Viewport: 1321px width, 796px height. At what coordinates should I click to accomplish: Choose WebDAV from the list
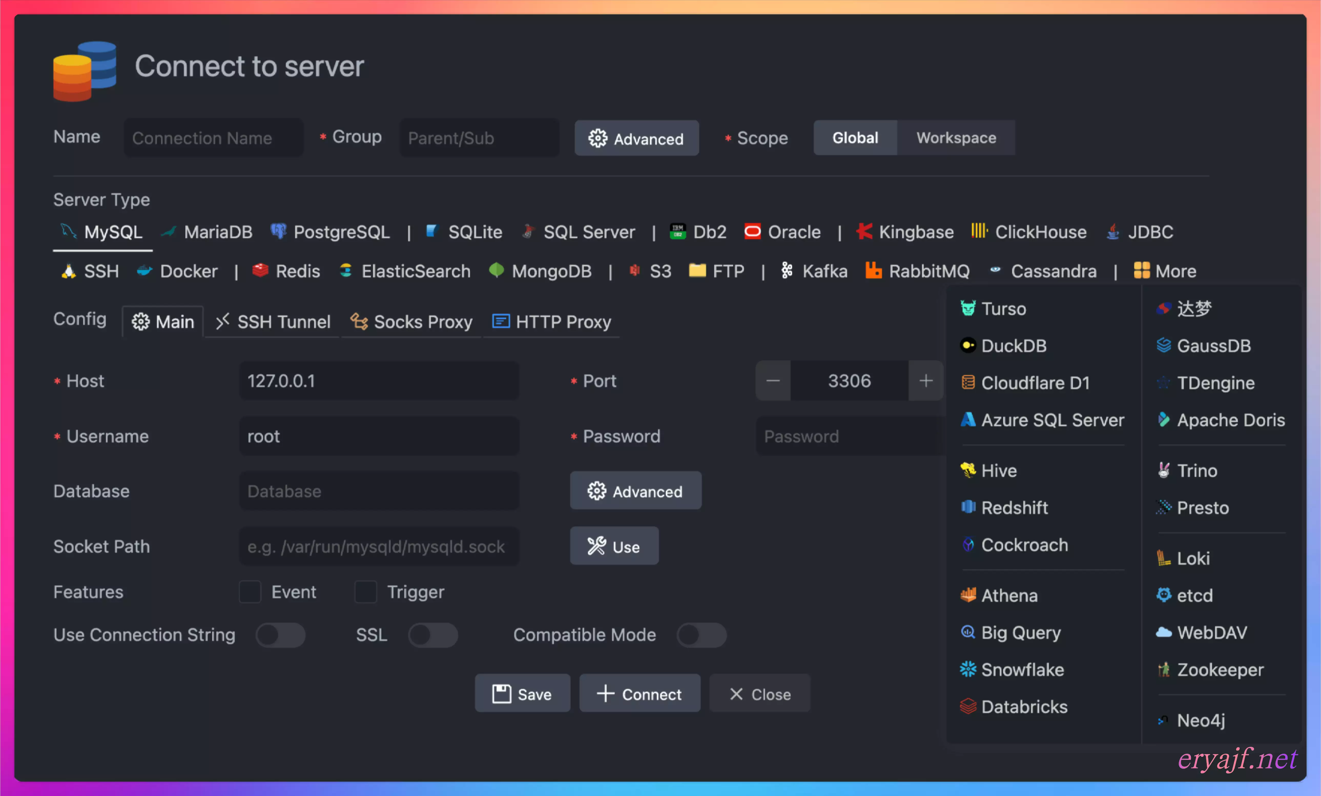(x=1201, y=633)
